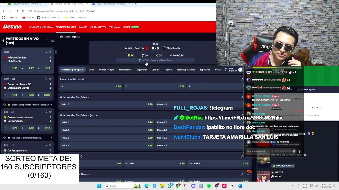Open Chrome apps grid in bookmarks bar
This screenshot has width=339, height=190.
coord(3,17)
